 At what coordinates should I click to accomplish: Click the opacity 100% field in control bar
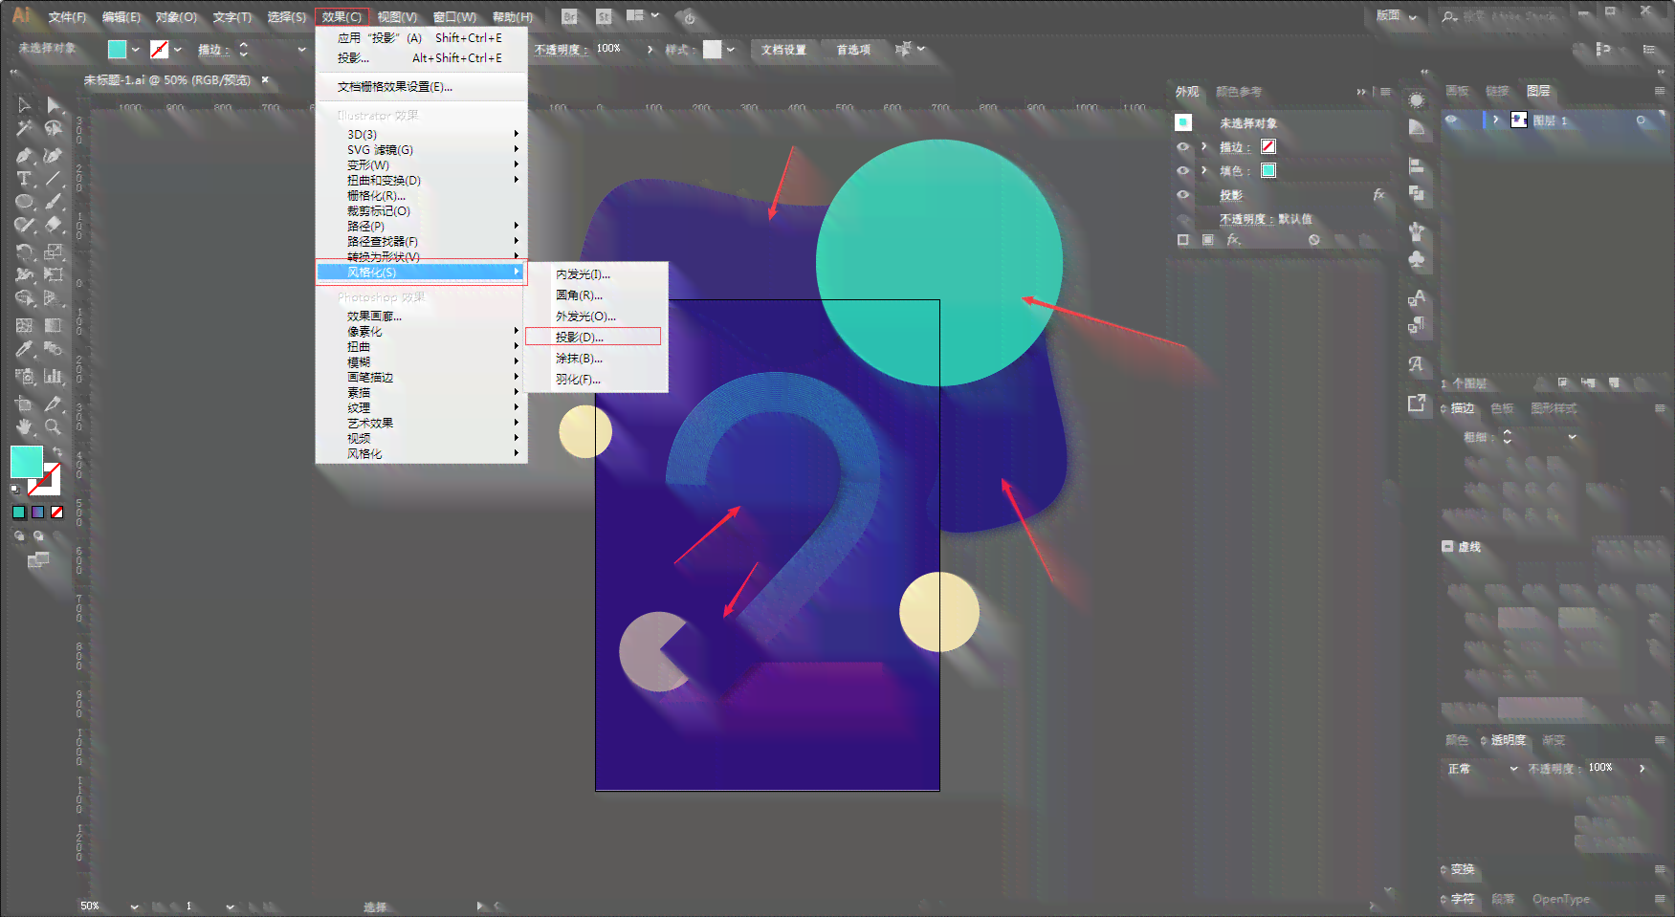[x=617, y=49]
